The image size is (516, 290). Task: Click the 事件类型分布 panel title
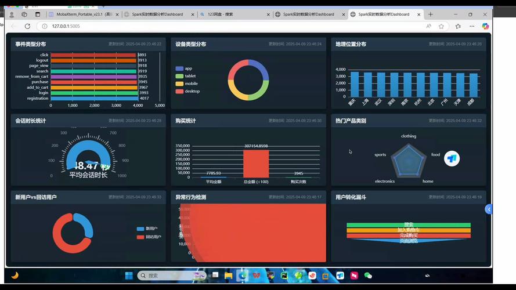pos(31,44)
